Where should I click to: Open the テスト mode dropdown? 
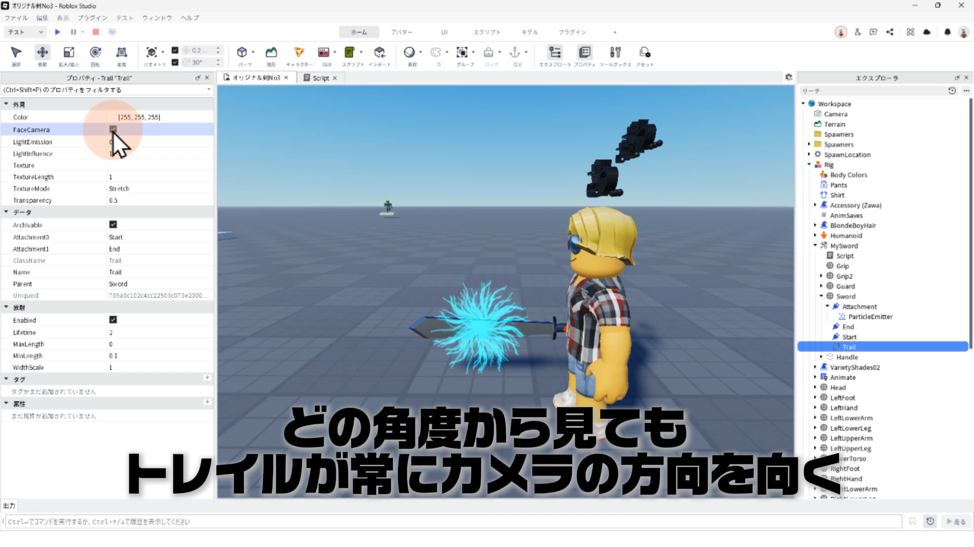(x=25, y=32)
